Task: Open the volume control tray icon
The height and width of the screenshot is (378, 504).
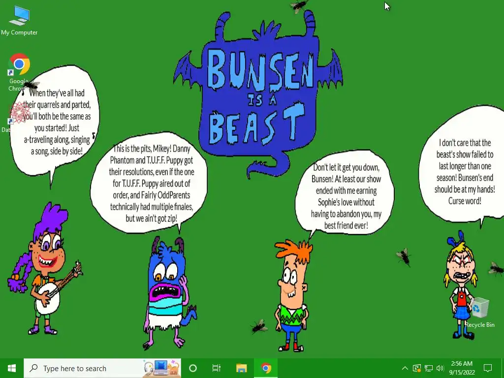Action: (441, 368)
